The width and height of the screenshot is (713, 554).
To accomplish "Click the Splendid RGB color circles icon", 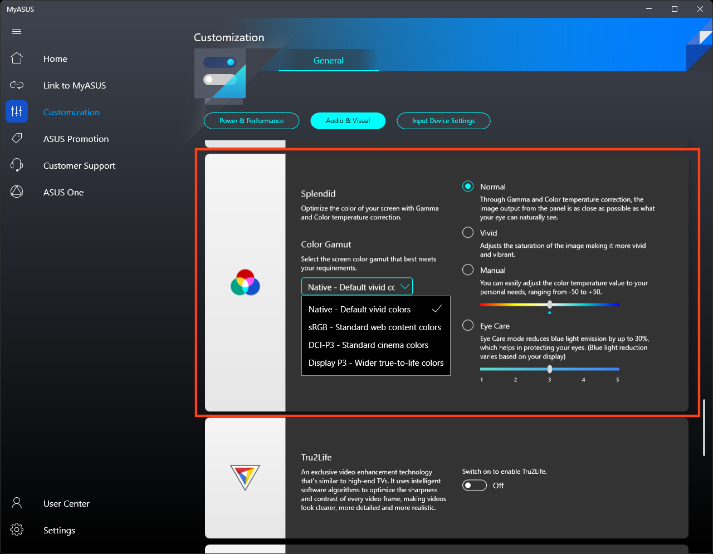I will tap(245, 282).
